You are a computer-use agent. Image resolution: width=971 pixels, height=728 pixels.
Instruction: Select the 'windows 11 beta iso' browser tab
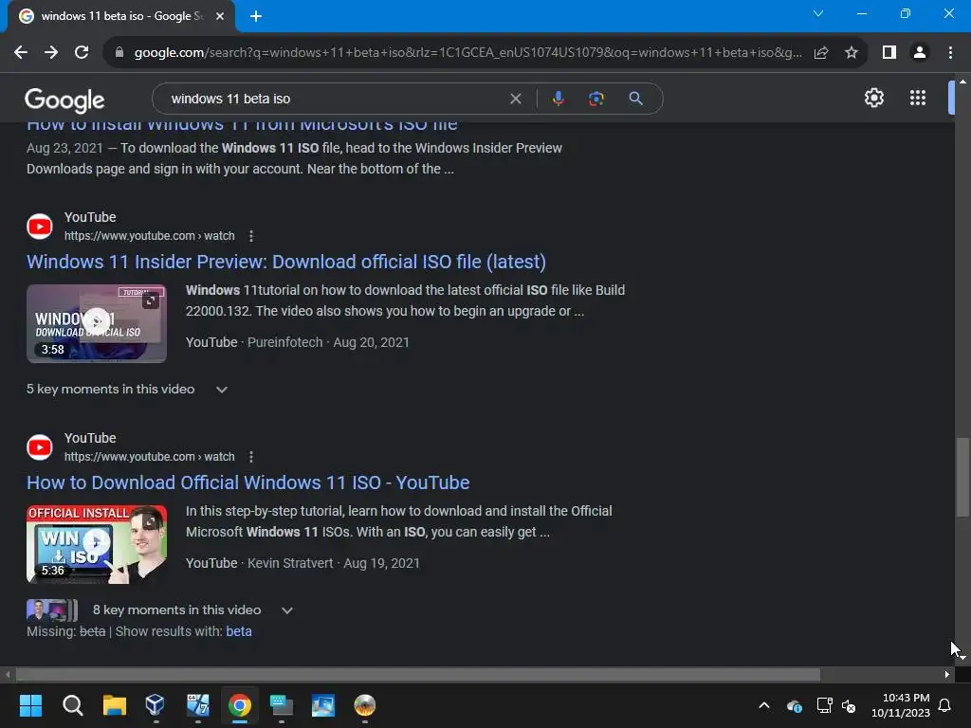[120, 16]
